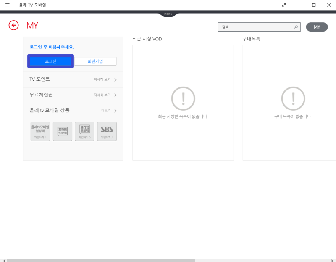Click the MY title in the top bar
The height and width of the screenshot is (262, 336).
tap(31, 25)
